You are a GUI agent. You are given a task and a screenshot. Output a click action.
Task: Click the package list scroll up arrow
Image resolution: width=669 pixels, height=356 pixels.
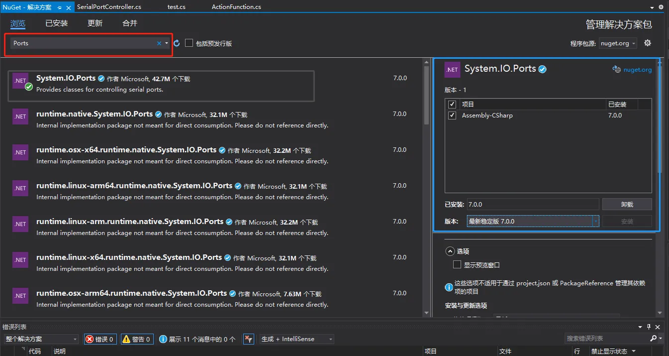pos(426,62)
